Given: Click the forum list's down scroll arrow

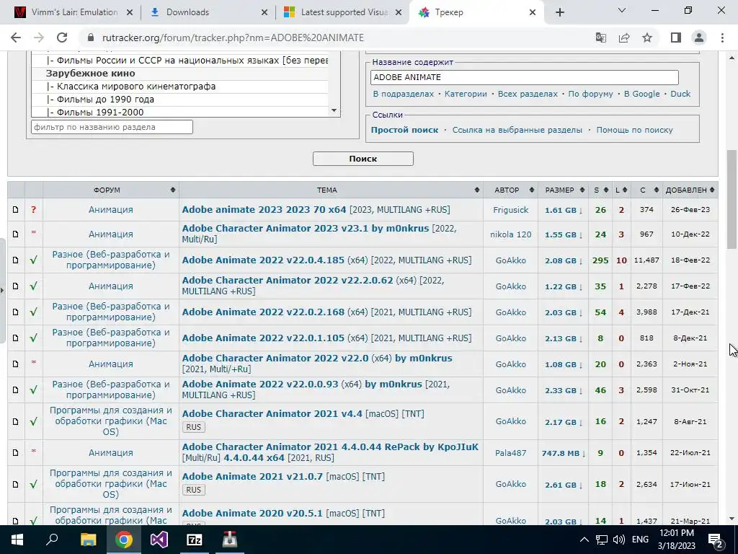Looking at the screenshot, I should pos(334,110).
